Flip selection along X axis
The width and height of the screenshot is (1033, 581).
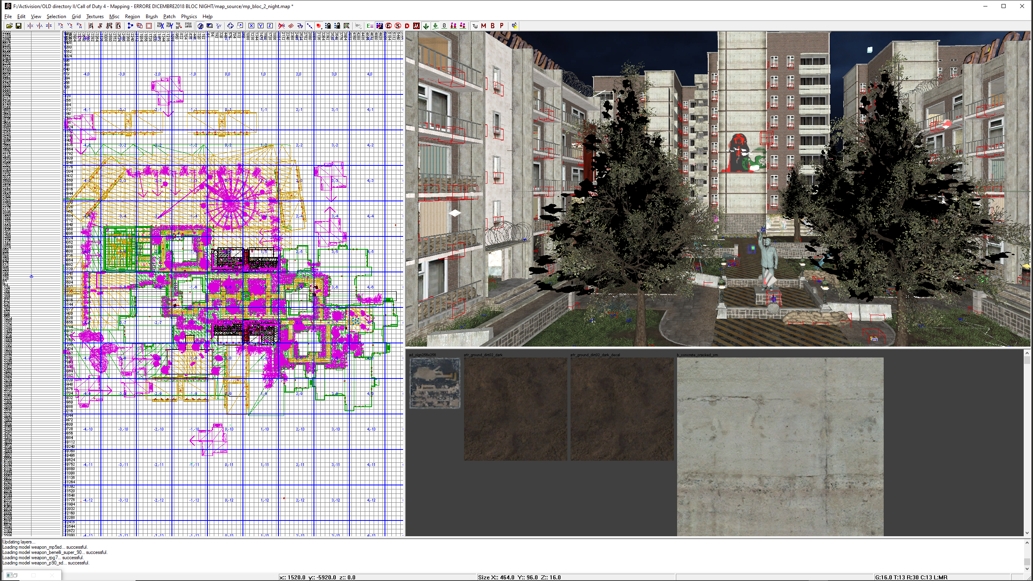pyautogui.click(x=30, y=26)
